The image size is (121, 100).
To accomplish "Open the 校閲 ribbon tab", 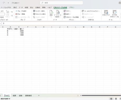I will [26, 8].
